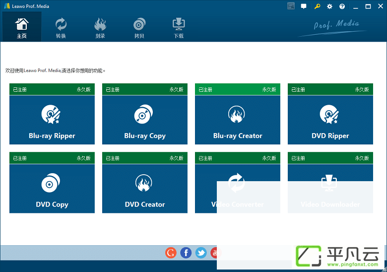
Task: Click the YouTube social icon
Action: click(216, 253)
